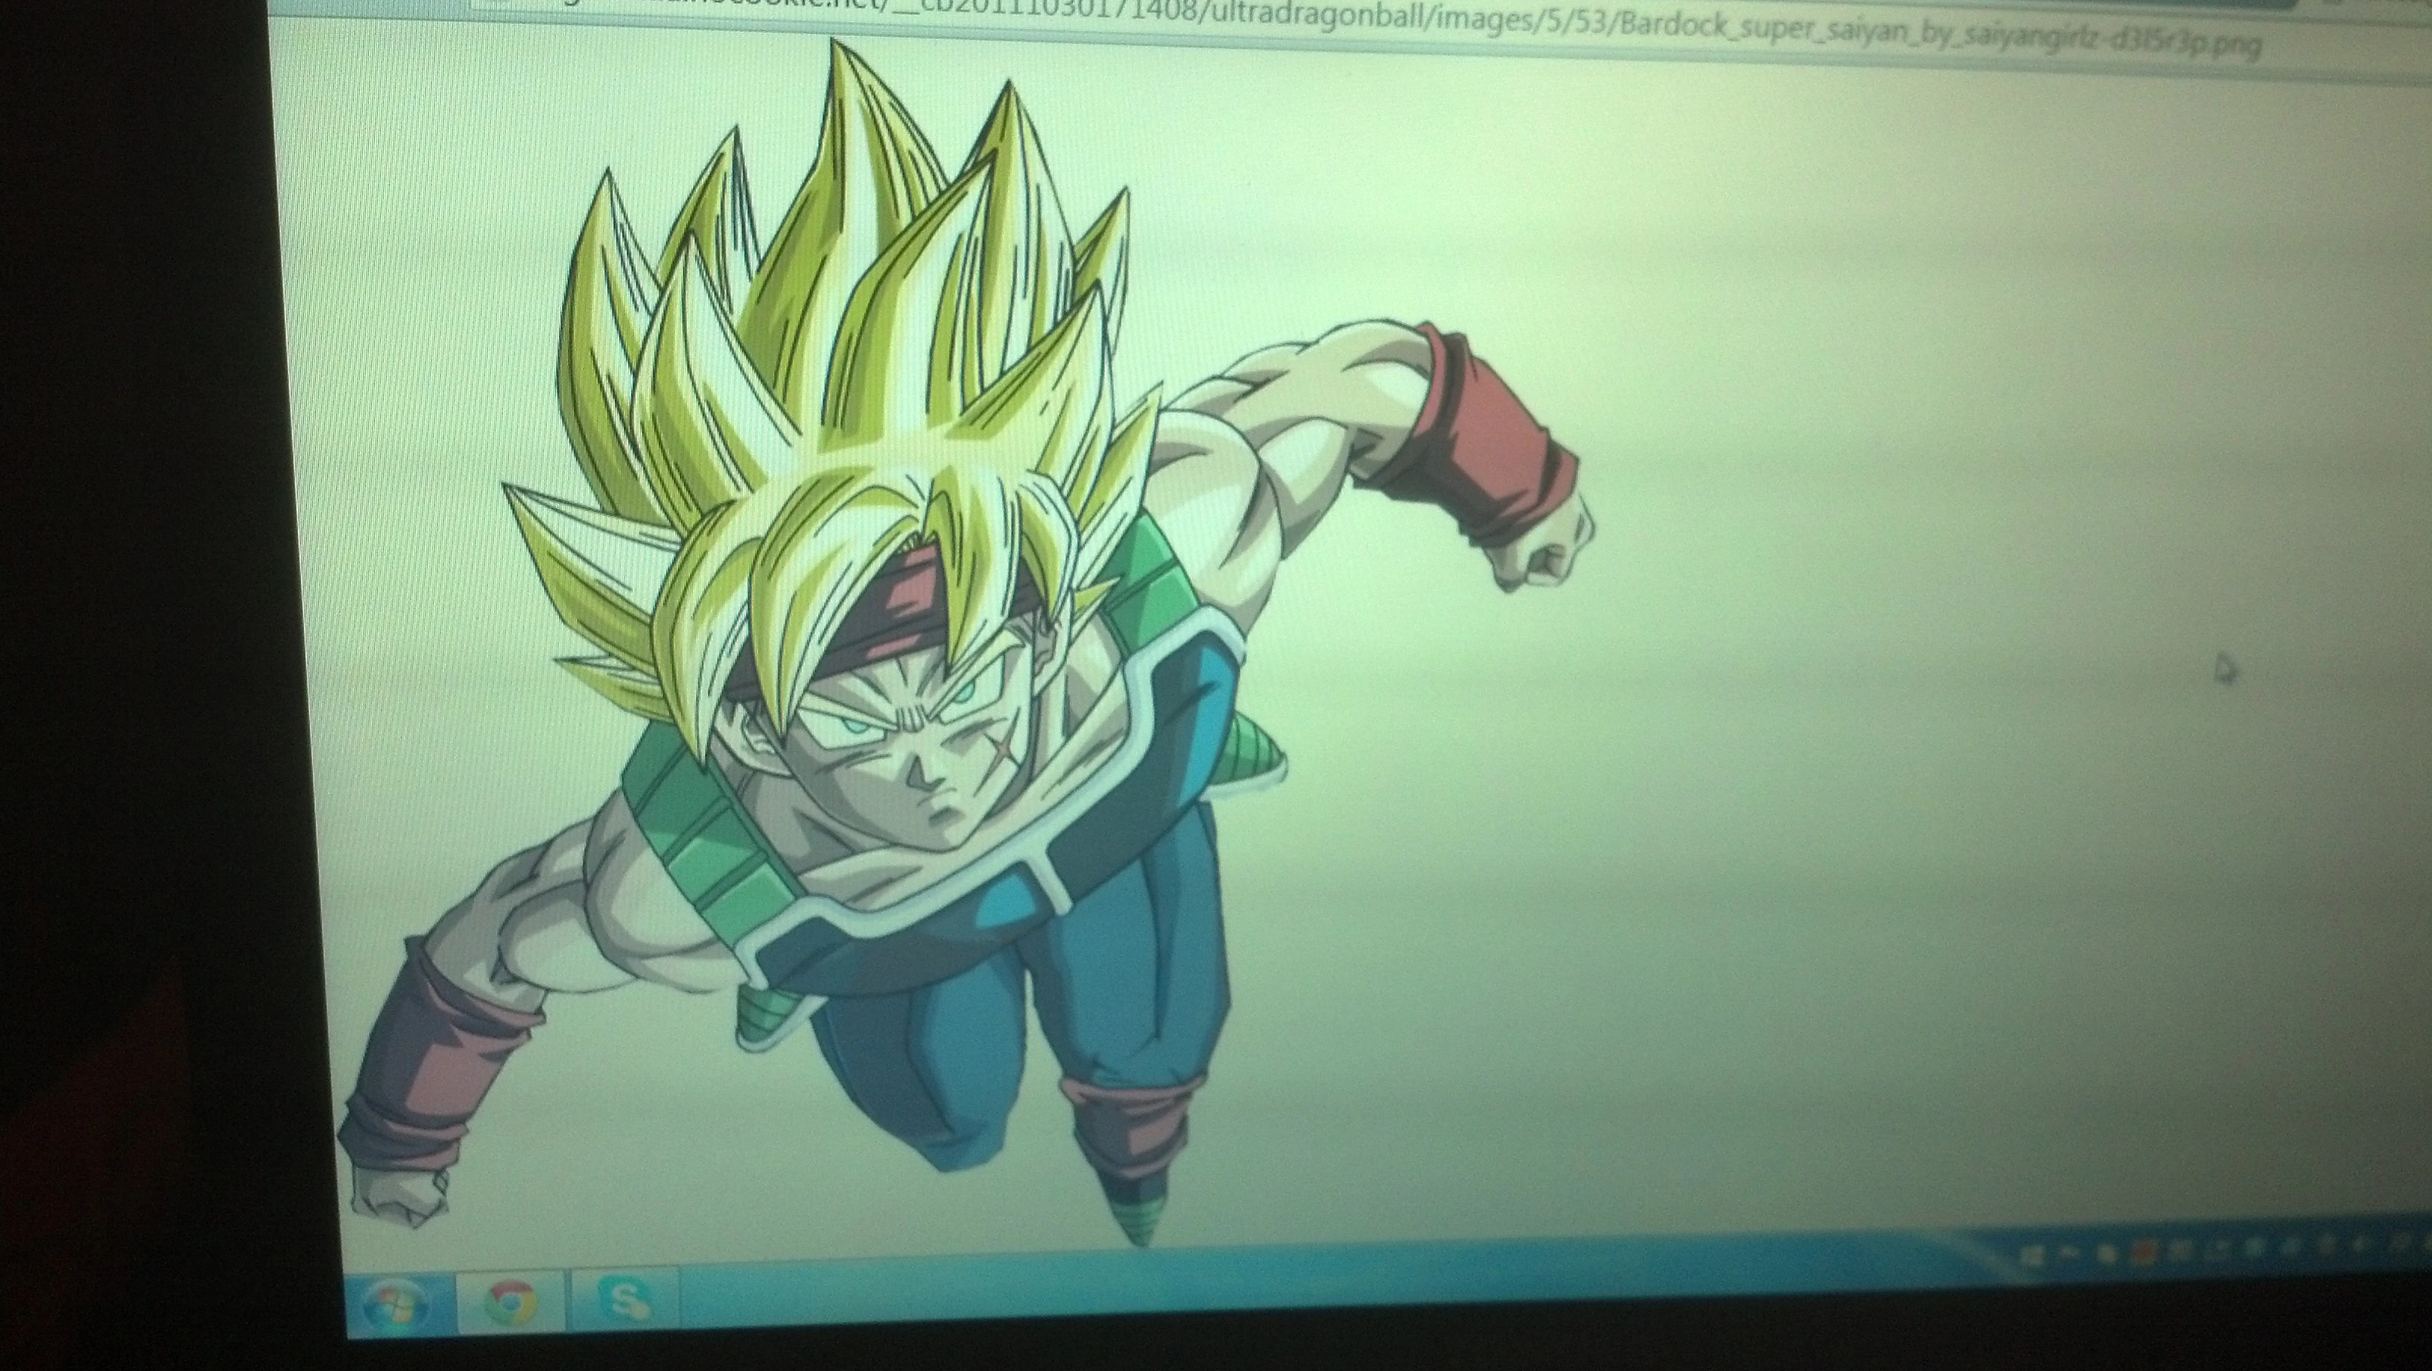Click the green pointed boot tip
The width and height of the screenshot is (2432, 1371).
click(x=1141, y=1220)
